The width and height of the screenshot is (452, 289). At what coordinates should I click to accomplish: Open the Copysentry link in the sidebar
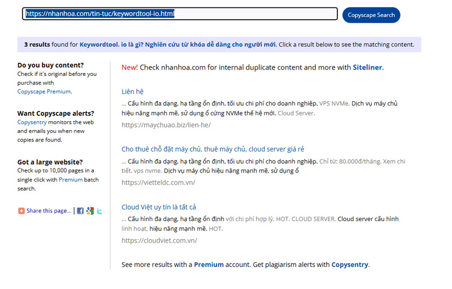click(x=32, y=122)
